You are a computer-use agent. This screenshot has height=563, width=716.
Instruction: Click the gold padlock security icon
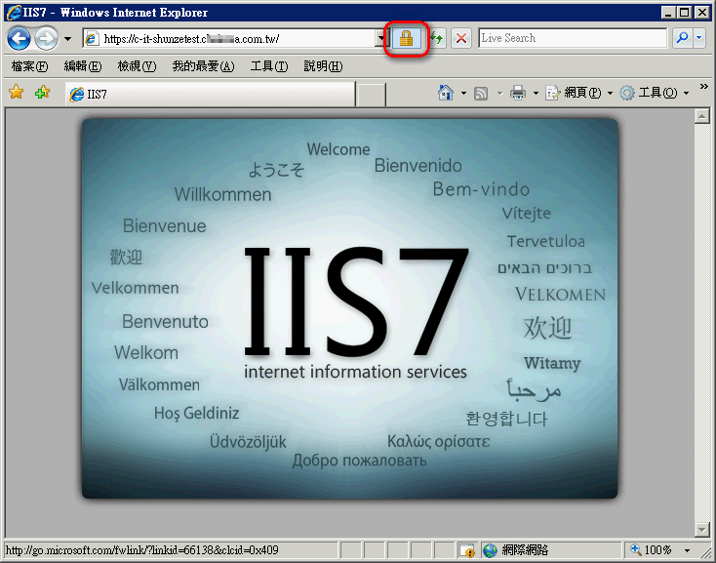pos(406,38)
